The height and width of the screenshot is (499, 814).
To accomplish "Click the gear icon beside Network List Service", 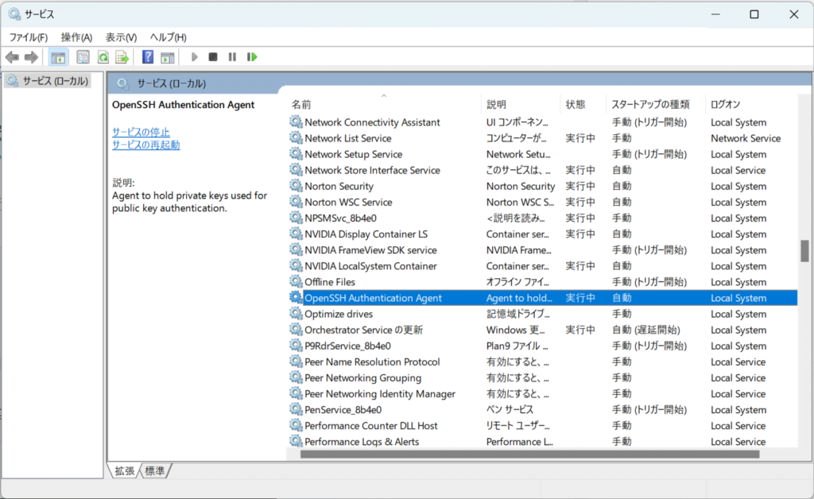I will coord(296,138).
